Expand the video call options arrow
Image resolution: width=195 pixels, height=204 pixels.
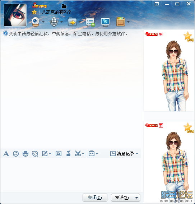[x=43, y=22]
